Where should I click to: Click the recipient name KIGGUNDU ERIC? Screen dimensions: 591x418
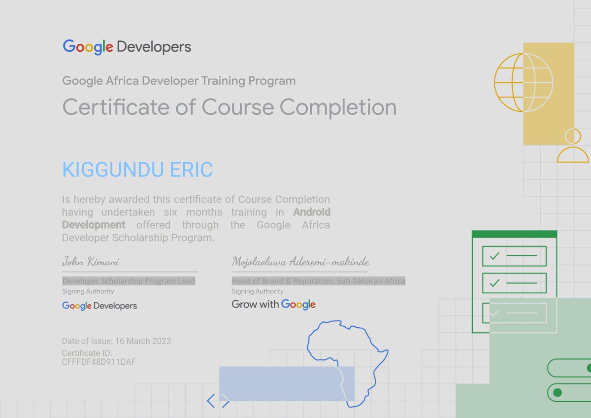[x=137, y=170]
